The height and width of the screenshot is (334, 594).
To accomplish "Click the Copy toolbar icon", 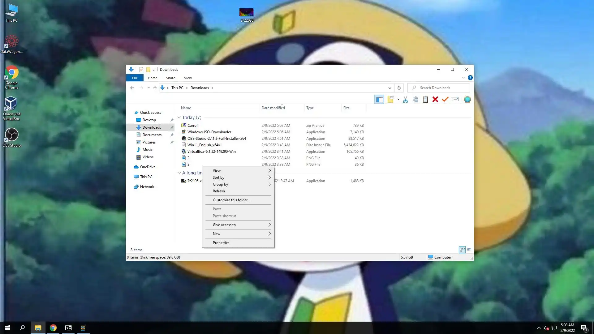I will [415, 99].
